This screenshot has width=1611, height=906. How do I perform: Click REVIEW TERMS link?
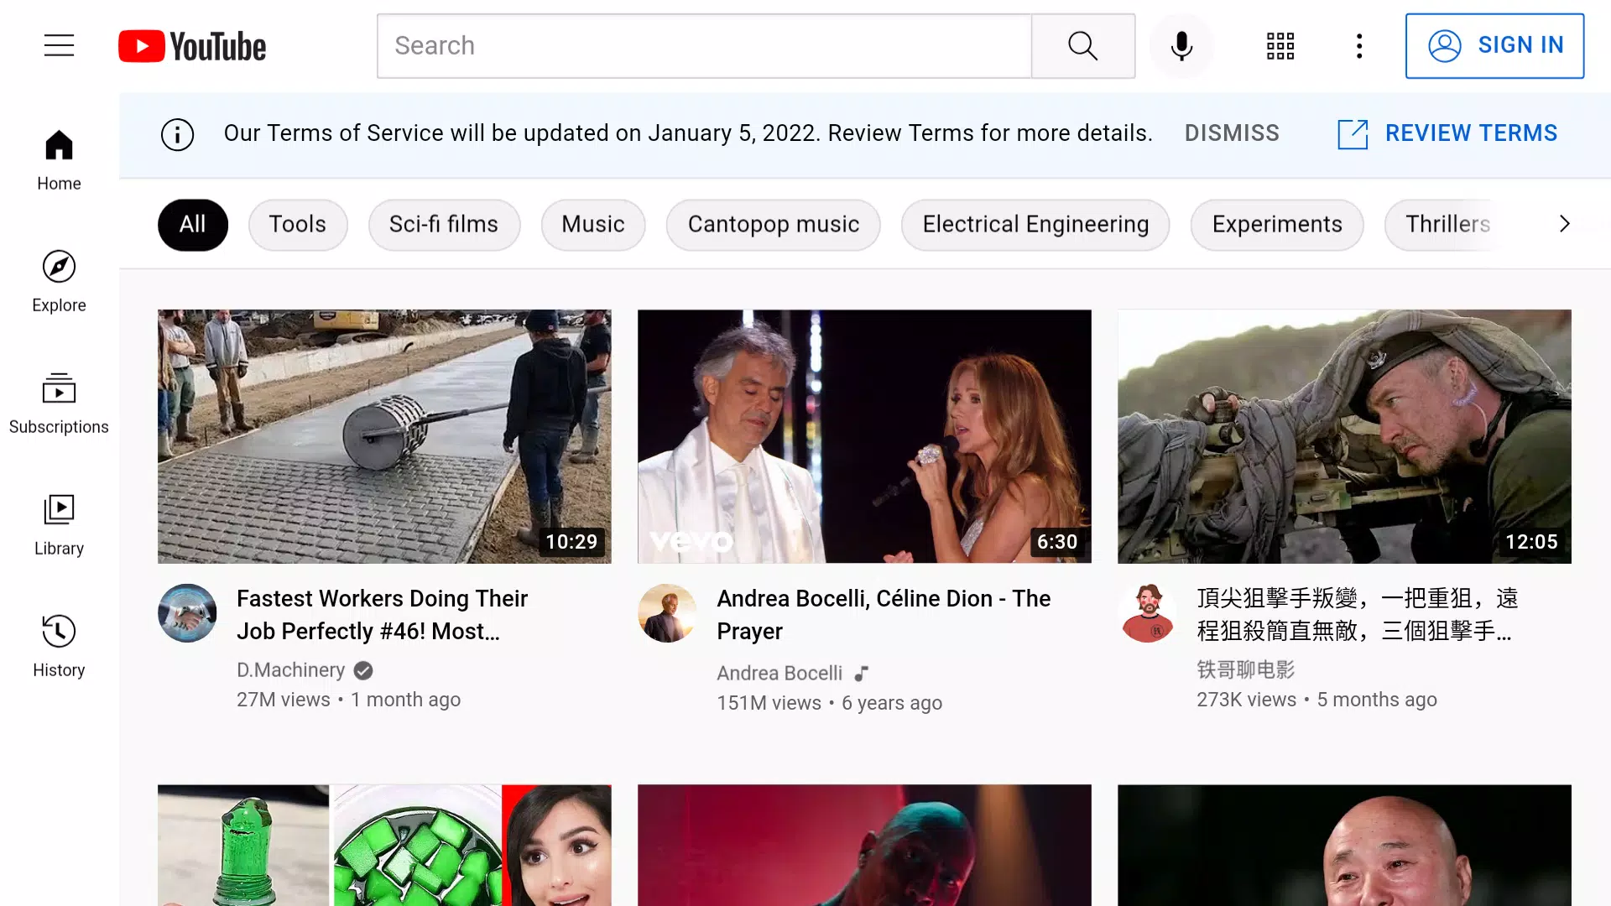click(1447, 133)
